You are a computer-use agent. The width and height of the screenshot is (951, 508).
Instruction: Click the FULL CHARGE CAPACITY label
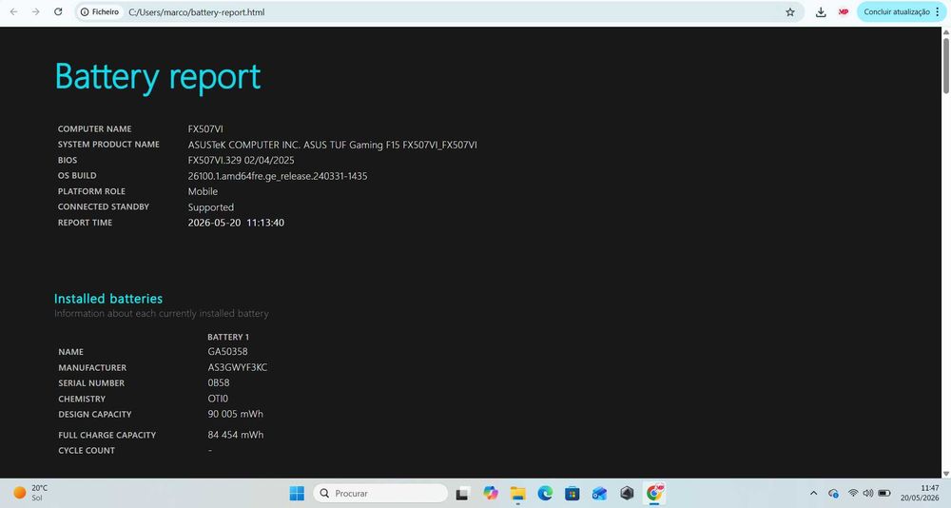[107, 435]
